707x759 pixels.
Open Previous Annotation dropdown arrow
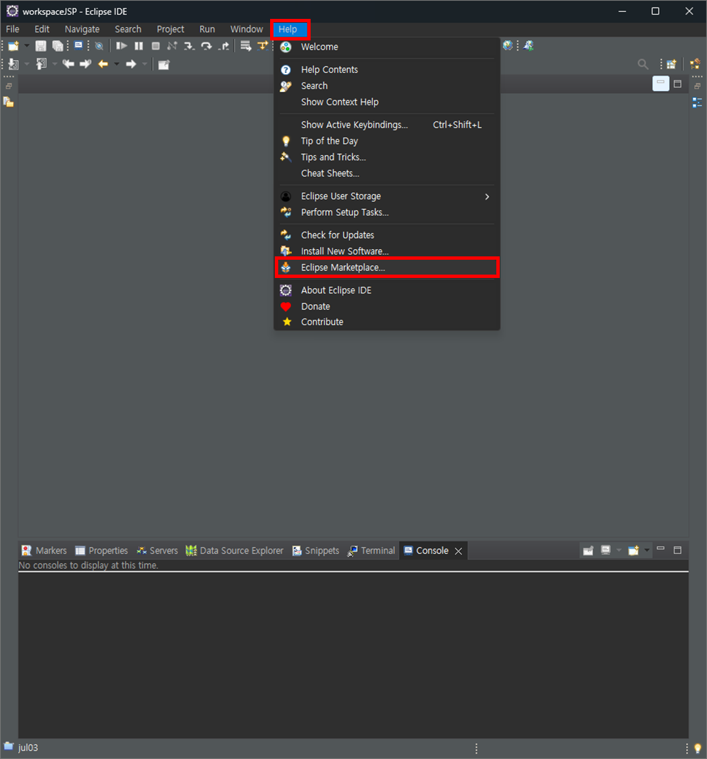pyautogui.click(x=54, y=64)
